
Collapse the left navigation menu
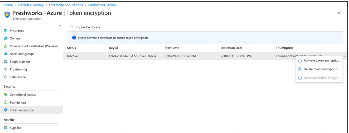[60, 25]
